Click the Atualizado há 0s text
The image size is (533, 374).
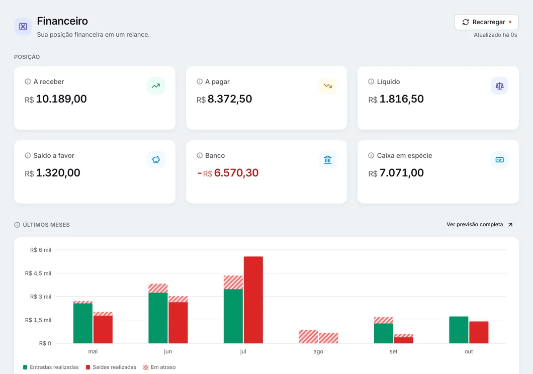tap(495, 35)
